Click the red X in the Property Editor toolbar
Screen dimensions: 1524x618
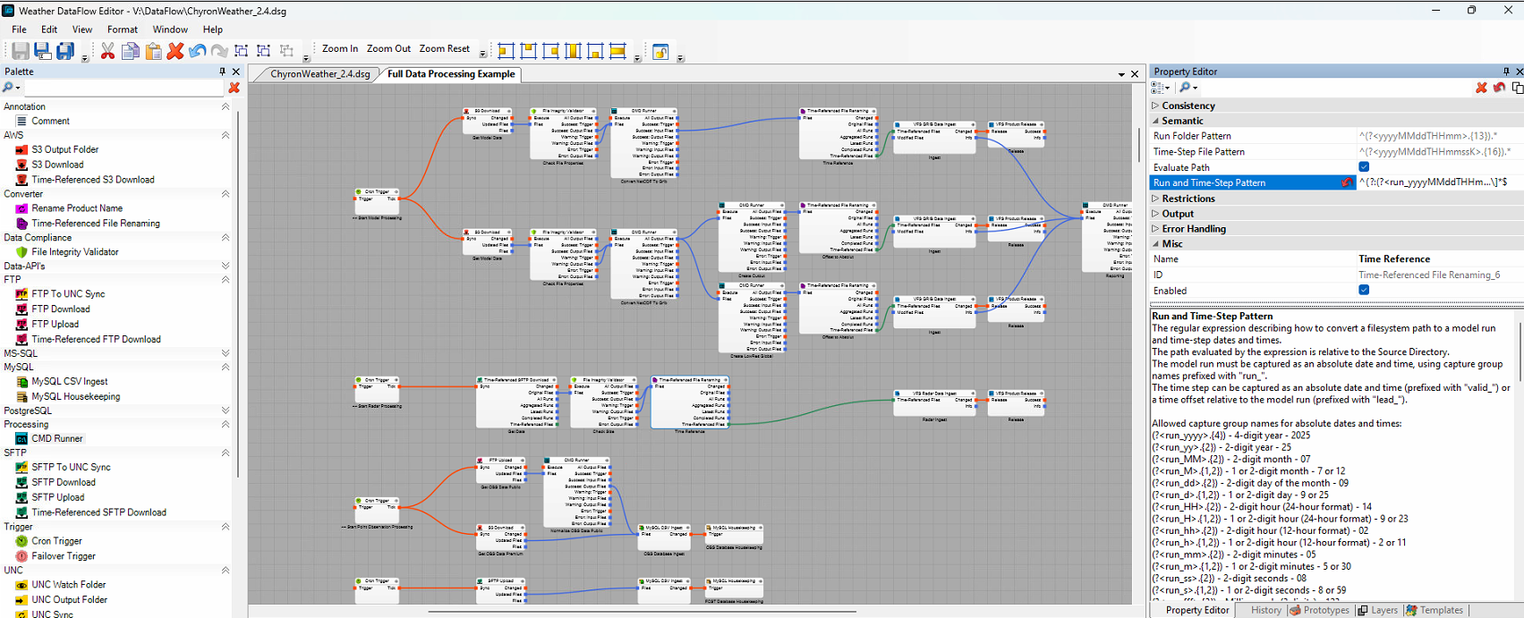click(1481, 88)
